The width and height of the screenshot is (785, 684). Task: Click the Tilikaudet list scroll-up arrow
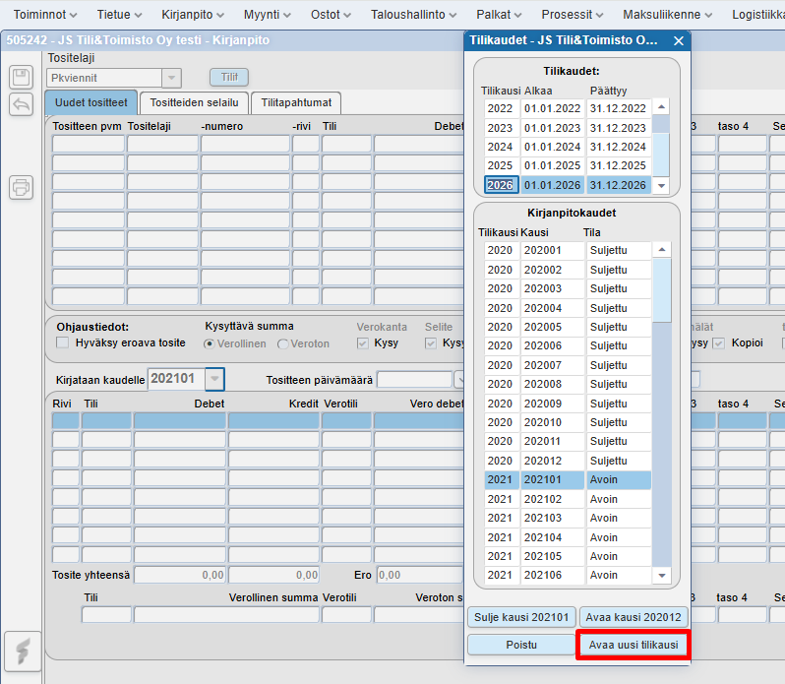(662, 107)
